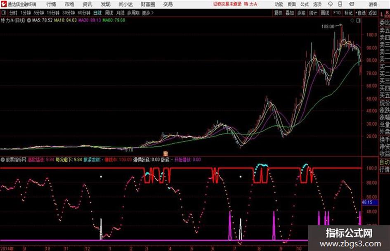Expand the main chart MA indicator dropdown arrow

click(x=29, y=20)
